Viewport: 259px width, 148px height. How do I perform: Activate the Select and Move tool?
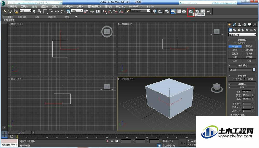click(x=57, y=11)
